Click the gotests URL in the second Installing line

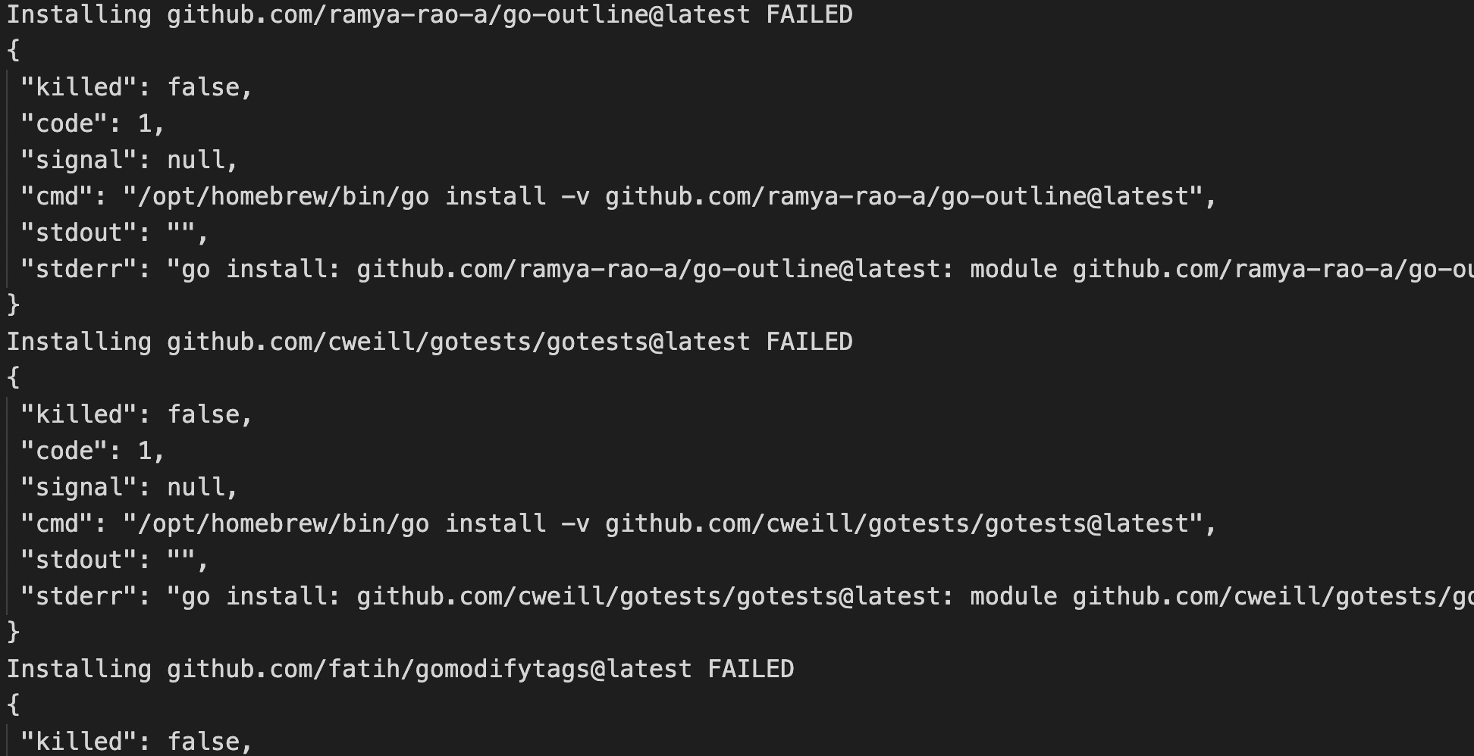coord(458,342)
